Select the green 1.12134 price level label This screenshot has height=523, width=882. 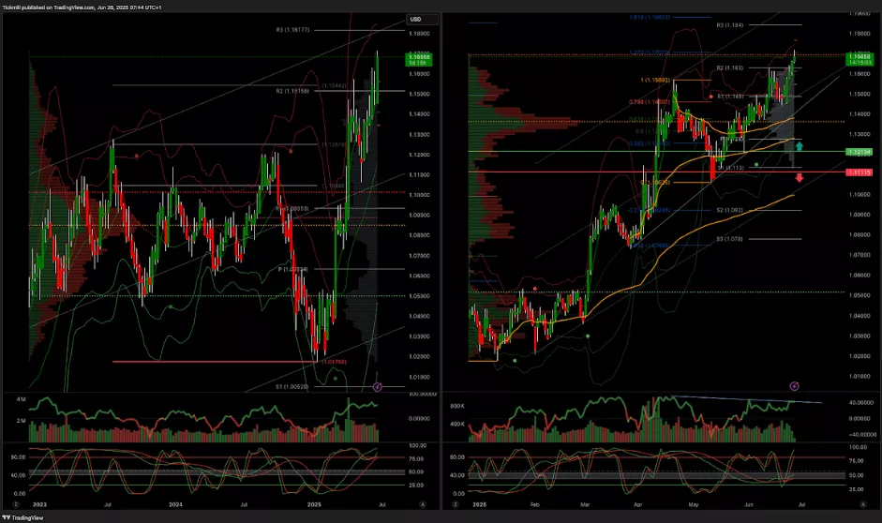860,152
